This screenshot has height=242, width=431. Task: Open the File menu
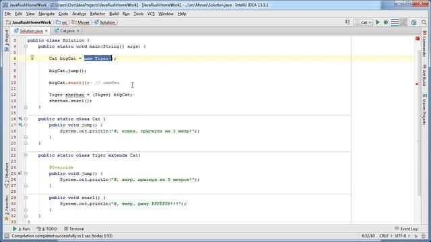pos(7,13)
